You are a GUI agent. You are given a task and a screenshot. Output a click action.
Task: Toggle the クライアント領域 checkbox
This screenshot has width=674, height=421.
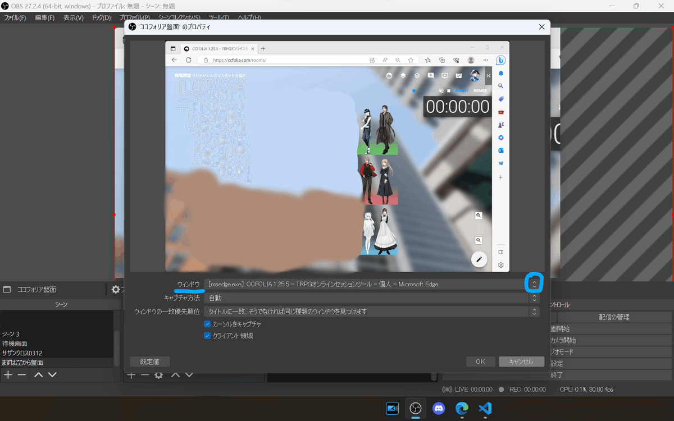[x=207, y=336]
